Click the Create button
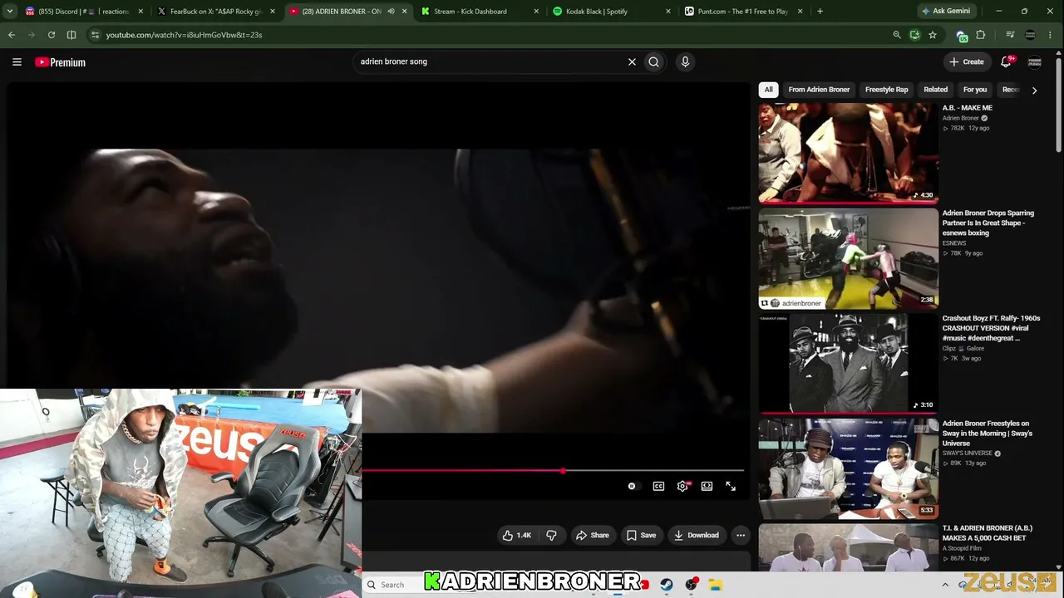This screenshot has width=1064, height=598. pyautogui.click(x=966, y=62)
